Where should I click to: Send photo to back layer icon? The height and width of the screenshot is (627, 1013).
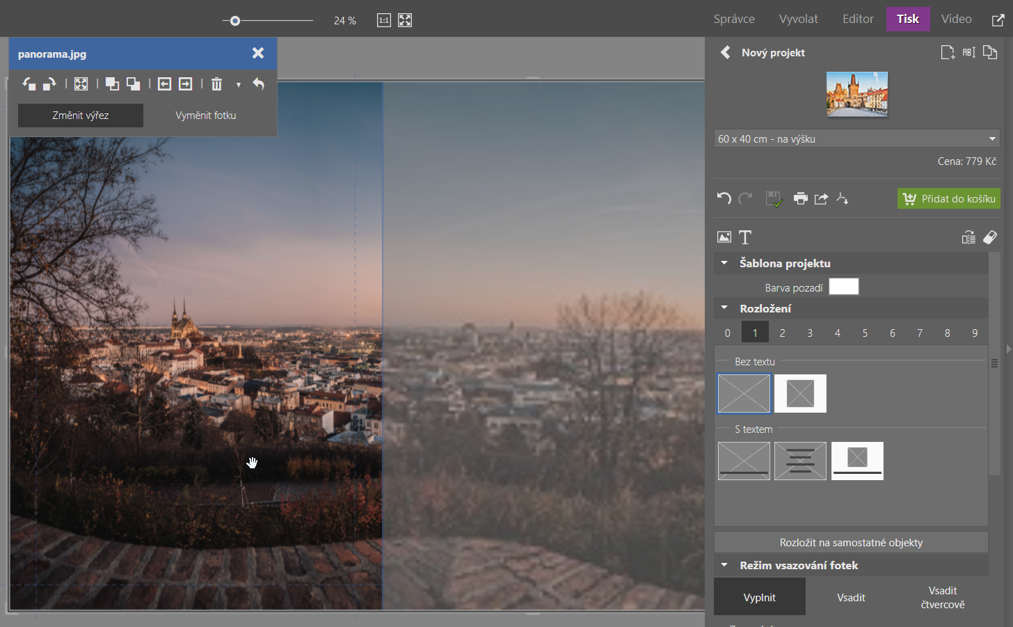point(133,84)
